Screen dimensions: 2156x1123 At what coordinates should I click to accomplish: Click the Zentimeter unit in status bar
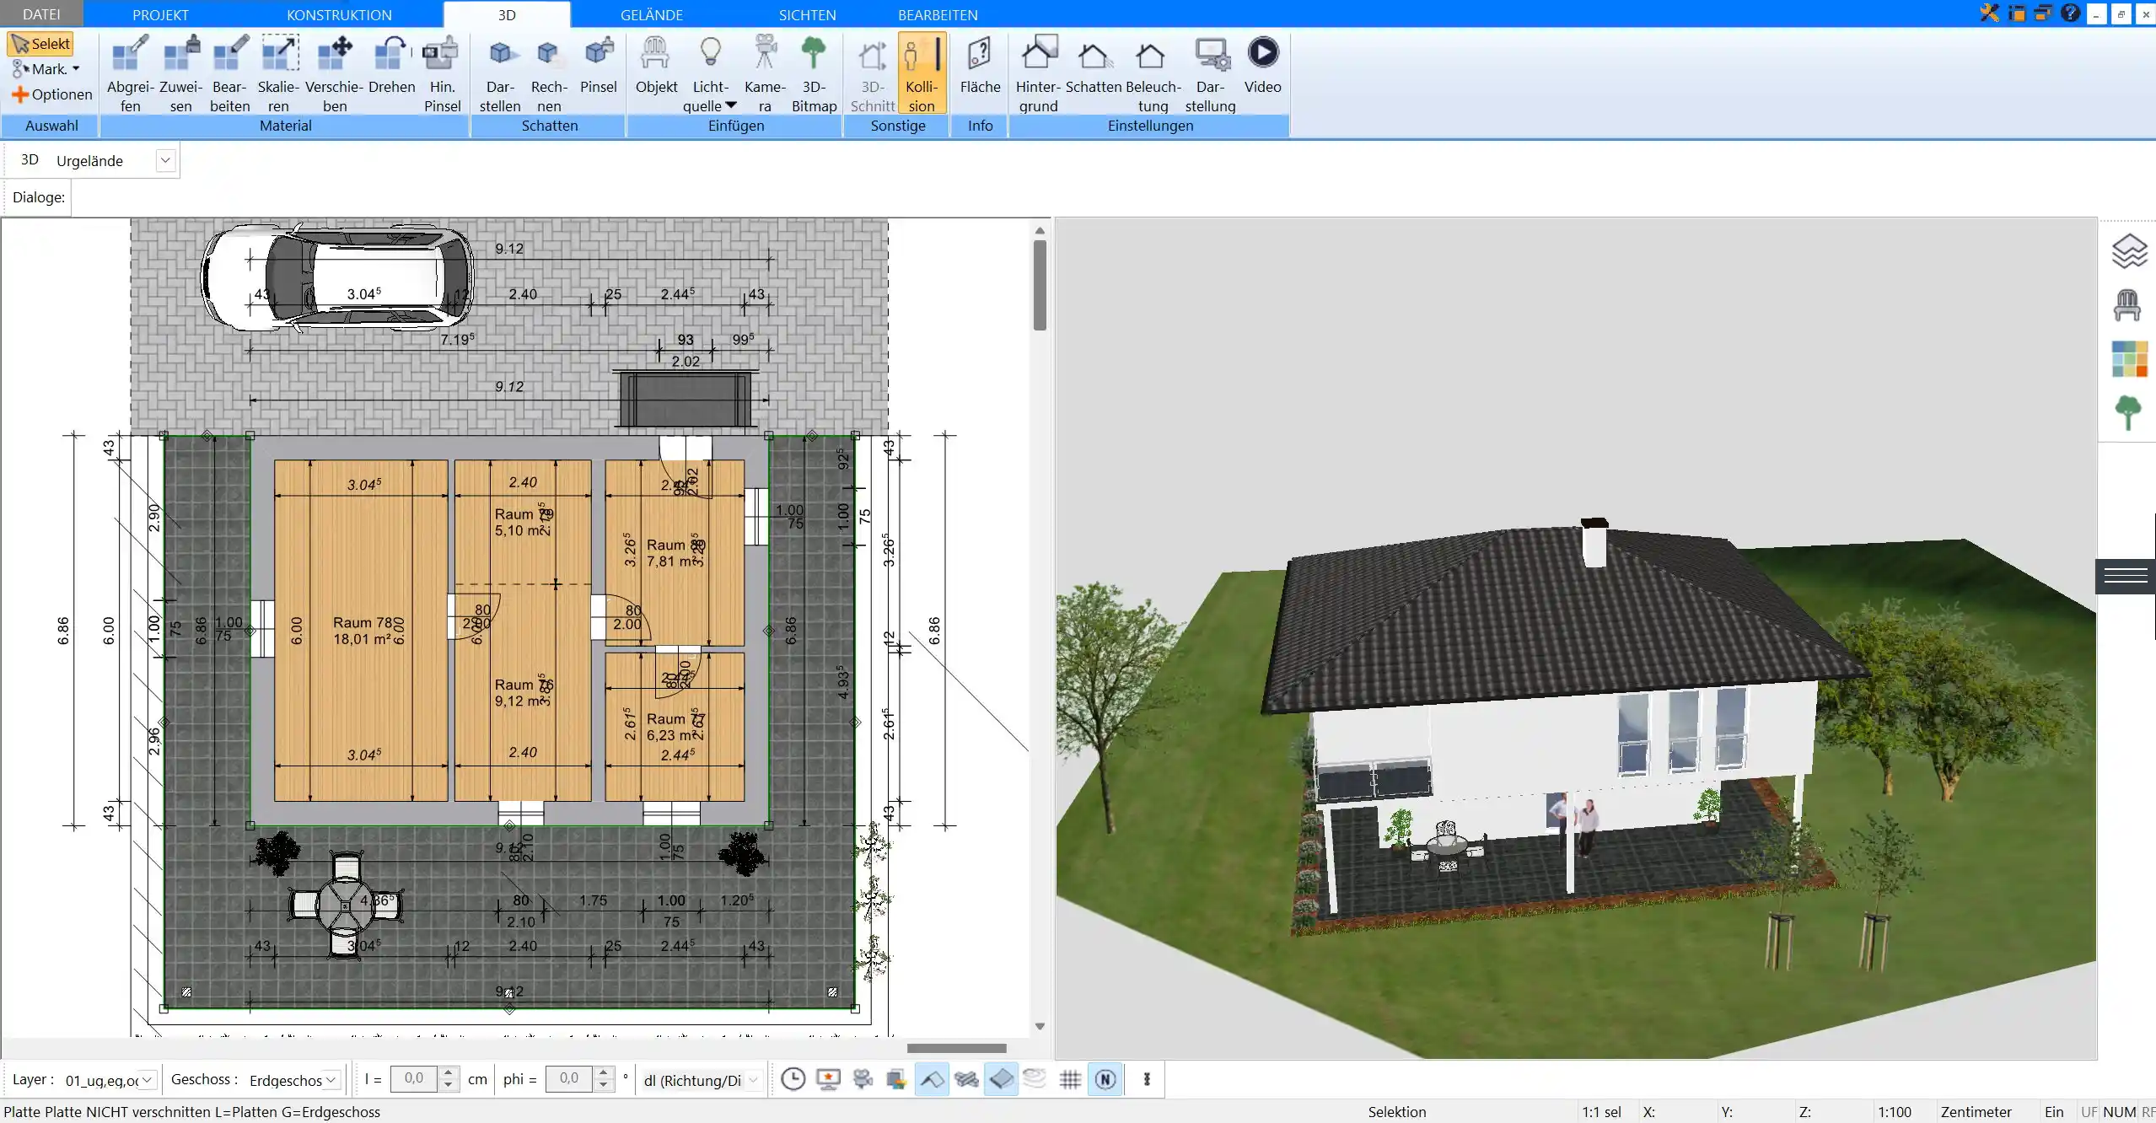point(1976,1112)
